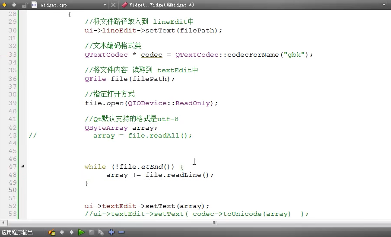Click the while keyword on line 47
Viewport: 391px width, 237px height.
click(95, 167)
